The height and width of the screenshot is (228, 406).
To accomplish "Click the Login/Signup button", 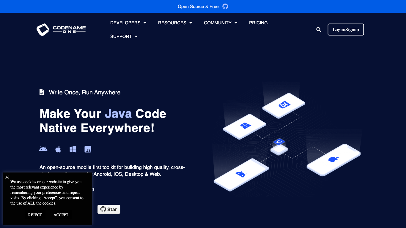I will click(346, 30).
